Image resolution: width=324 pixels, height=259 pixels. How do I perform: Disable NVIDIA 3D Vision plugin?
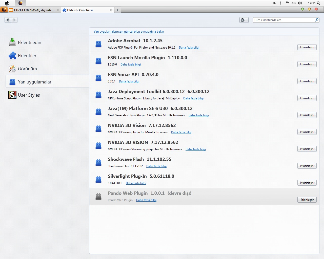(307, 132)
